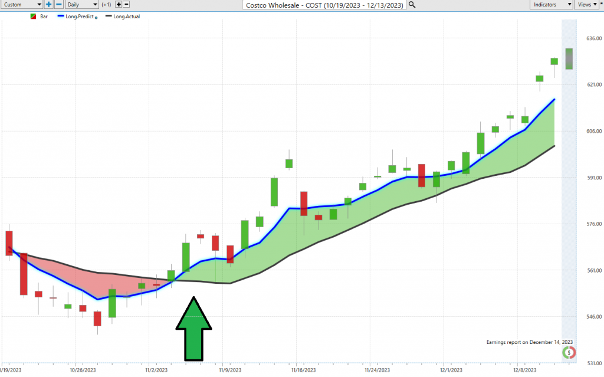Click the 606.00 price axis label
Image resolution: width=604 pixels, height=377 pixels.
(x=594, y=132)
